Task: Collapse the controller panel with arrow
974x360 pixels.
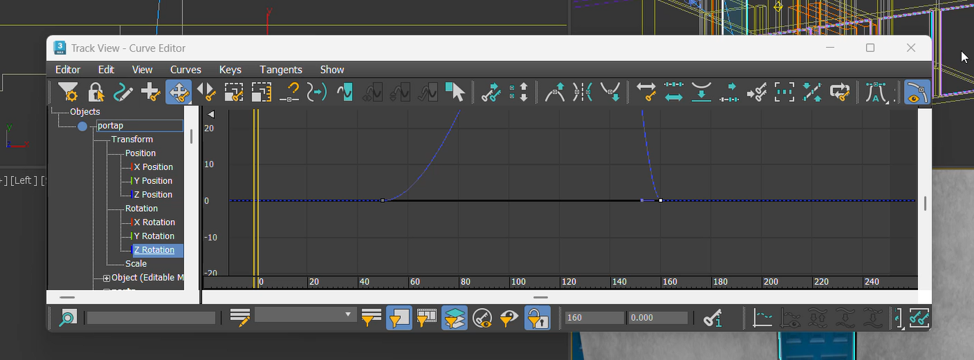Action: click(211, 114)
